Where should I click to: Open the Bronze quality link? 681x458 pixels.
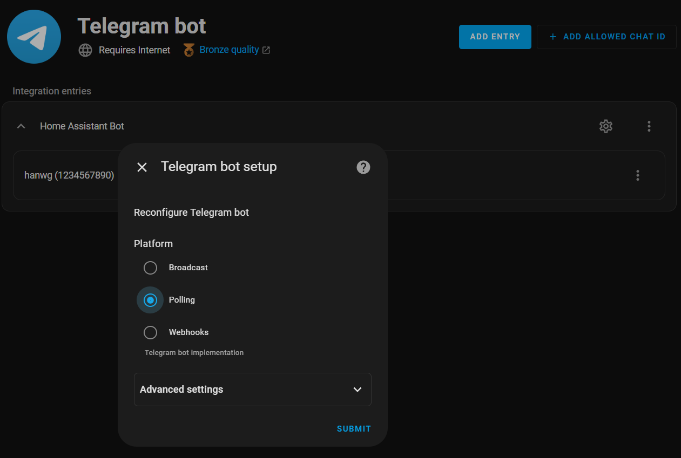coord(230,50)
